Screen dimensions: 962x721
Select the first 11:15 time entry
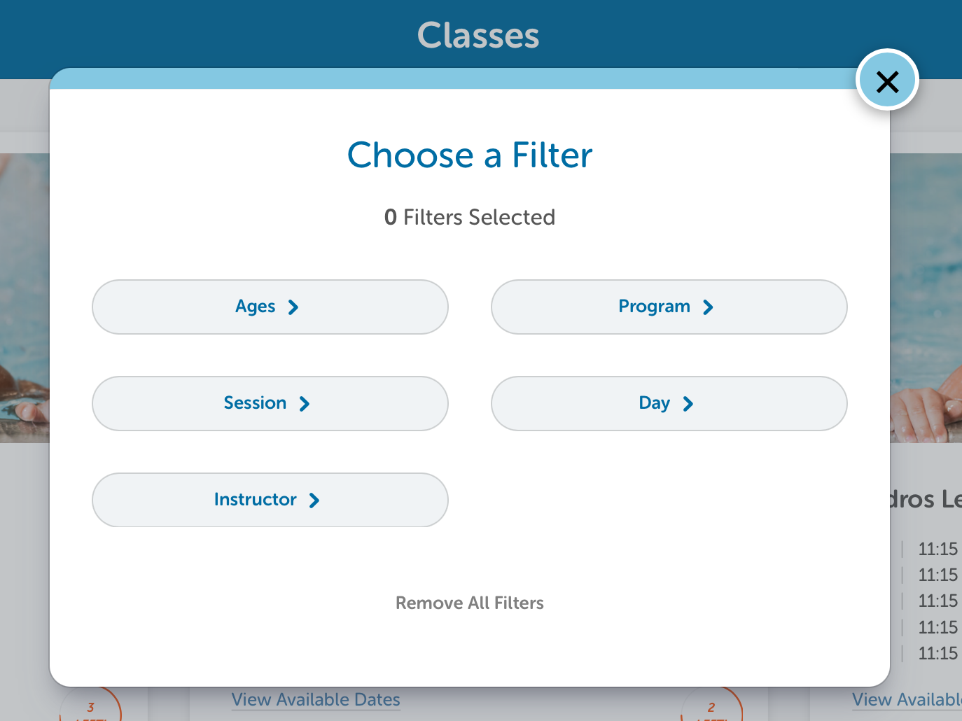937,549
